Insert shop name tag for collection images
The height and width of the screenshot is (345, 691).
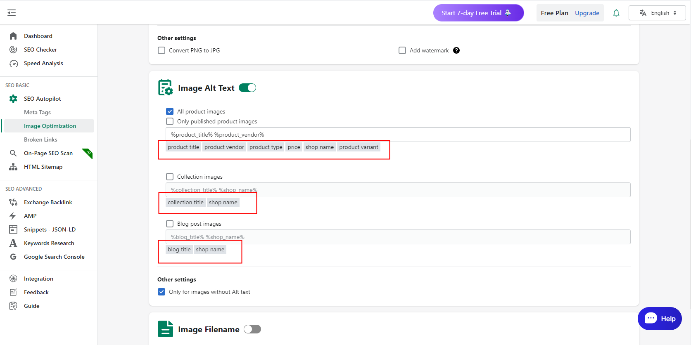[223, 202]
